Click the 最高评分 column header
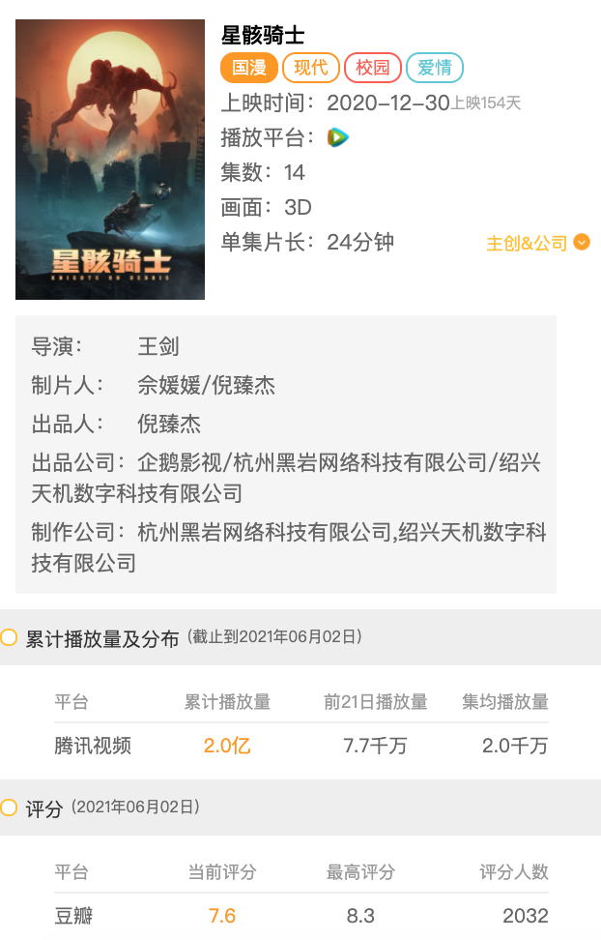The width and height of the screenshot is (601, 940). pos(360,871)
